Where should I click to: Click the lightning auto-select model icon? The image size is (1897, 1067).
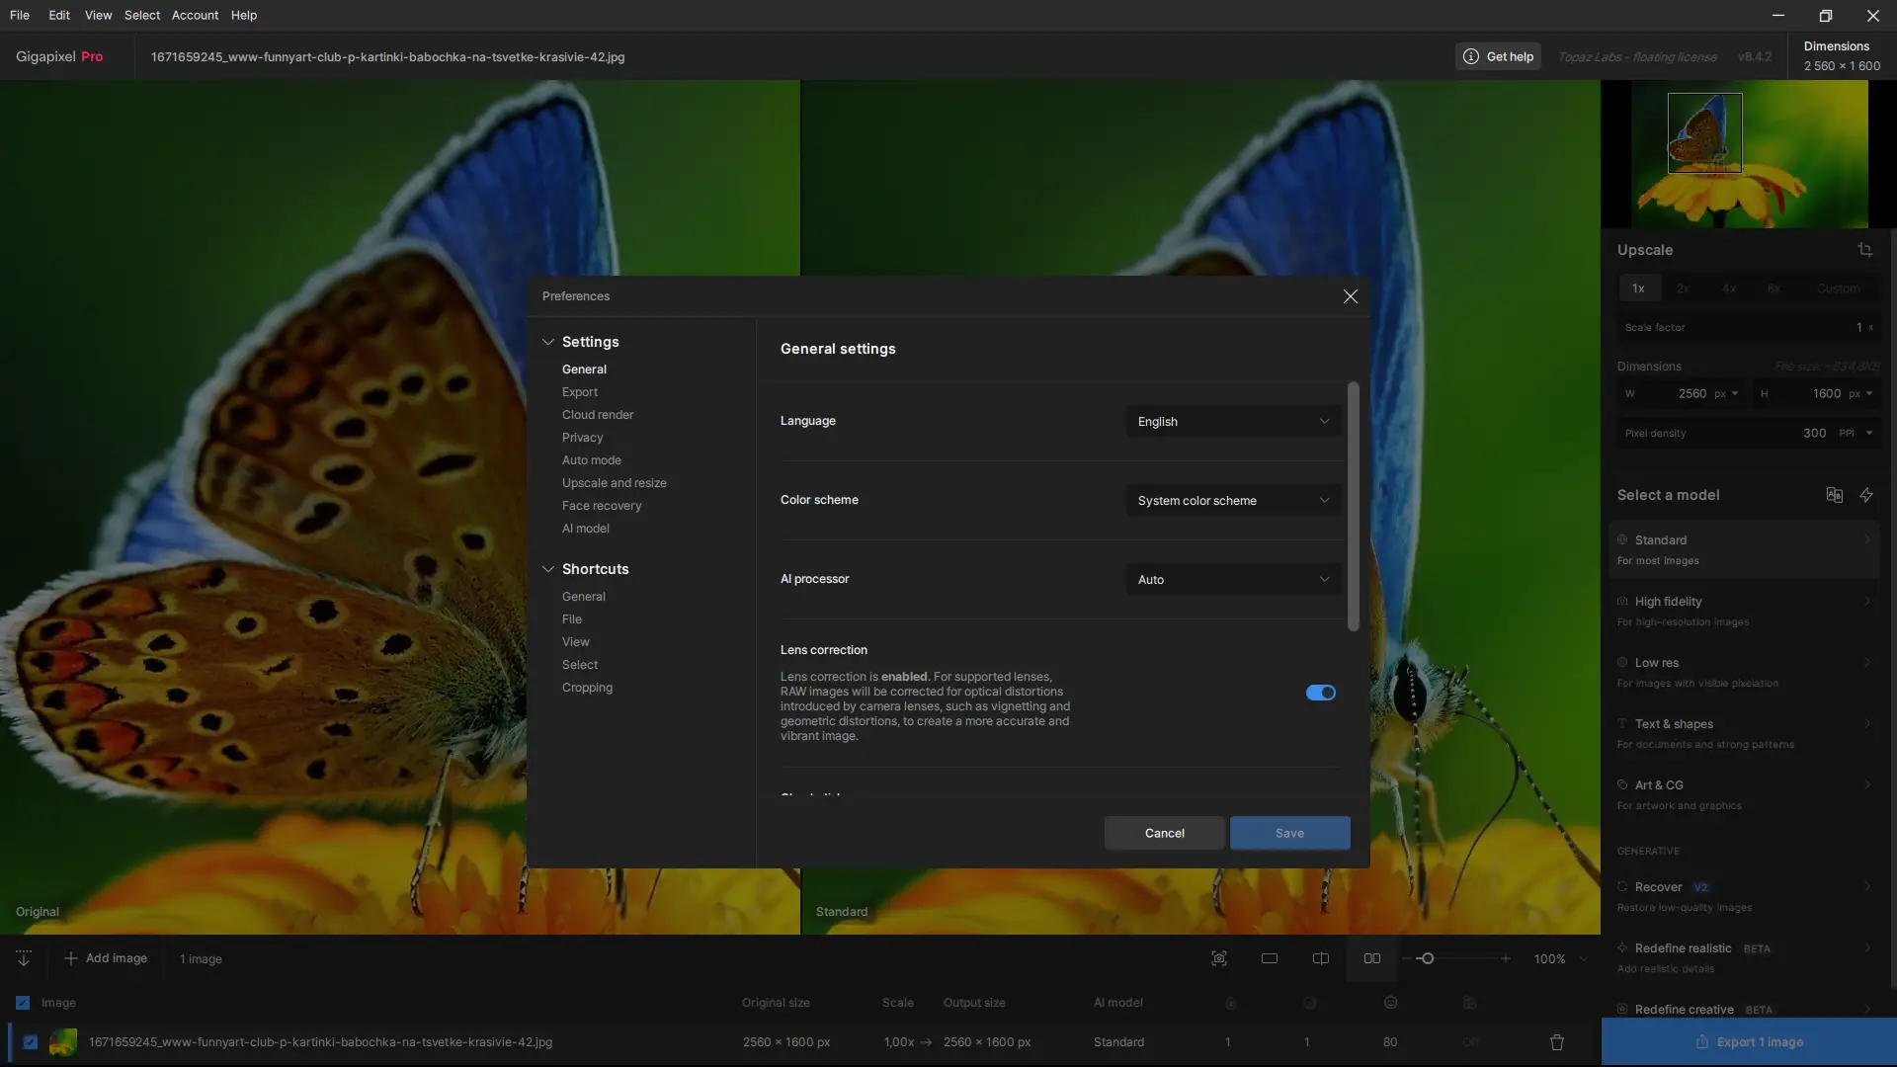point(1866,495)
